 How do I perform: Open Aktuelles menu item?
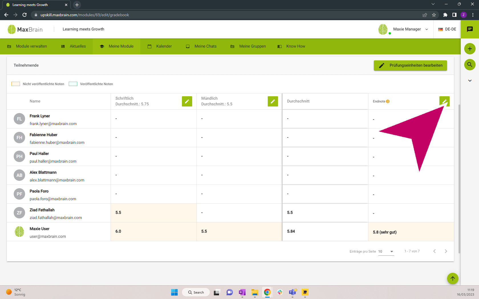(x=74, y=46)
